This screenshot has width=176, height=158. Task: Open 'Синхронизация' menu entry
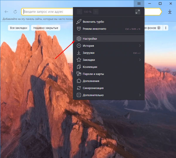[x=109, y=88]
